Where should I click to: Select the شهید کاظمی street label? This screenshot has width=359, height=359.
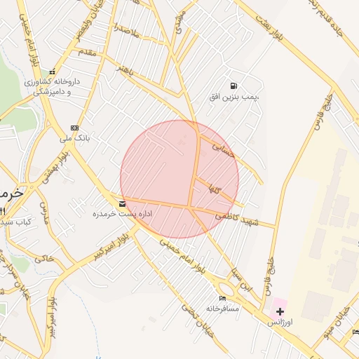pyautogui.click(x=236, y=219)
